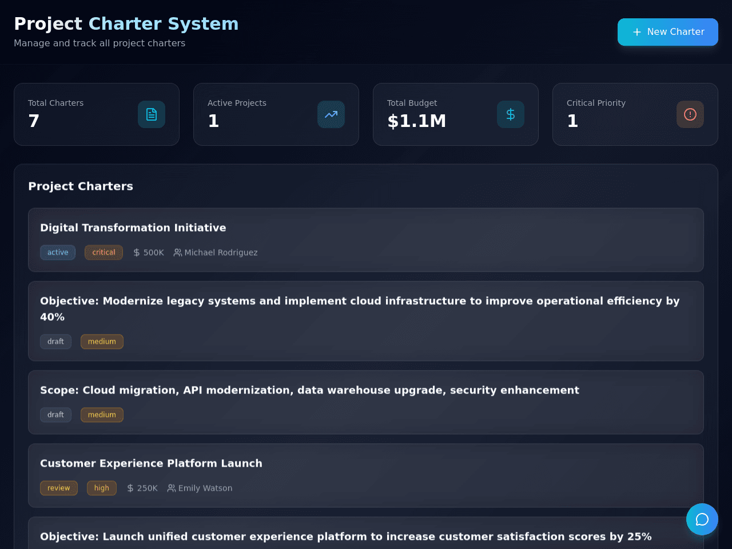Click people icon beside Michael Rodriguez

178,253
